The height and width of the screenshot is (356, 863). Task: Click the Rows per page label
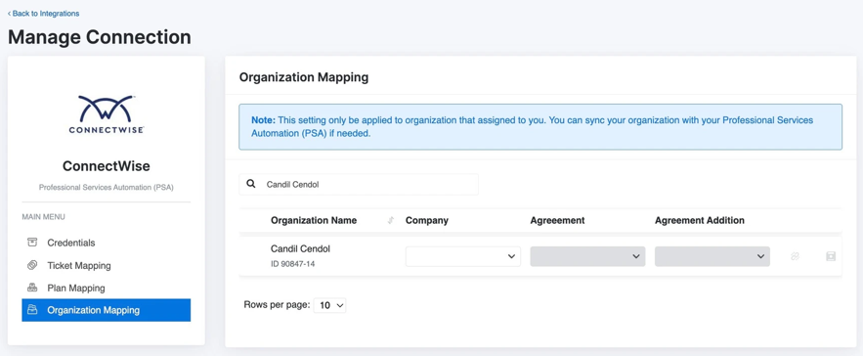[x=277, y=305]
